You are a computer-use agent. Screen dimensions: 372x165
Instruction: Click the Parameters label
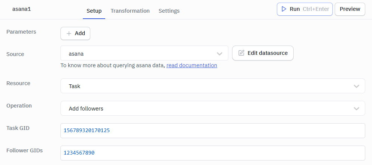coord(21,32)
